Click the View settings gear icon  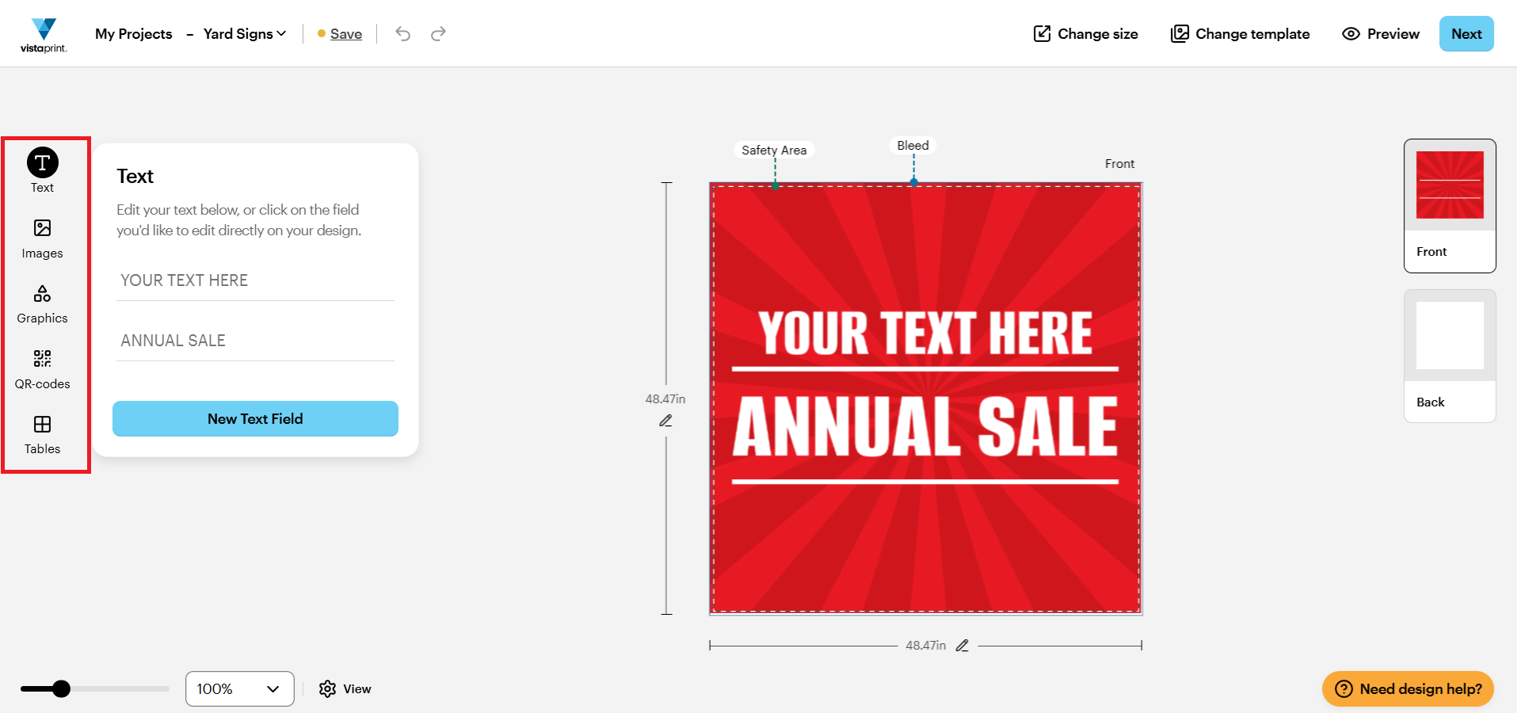coord(327,689)
